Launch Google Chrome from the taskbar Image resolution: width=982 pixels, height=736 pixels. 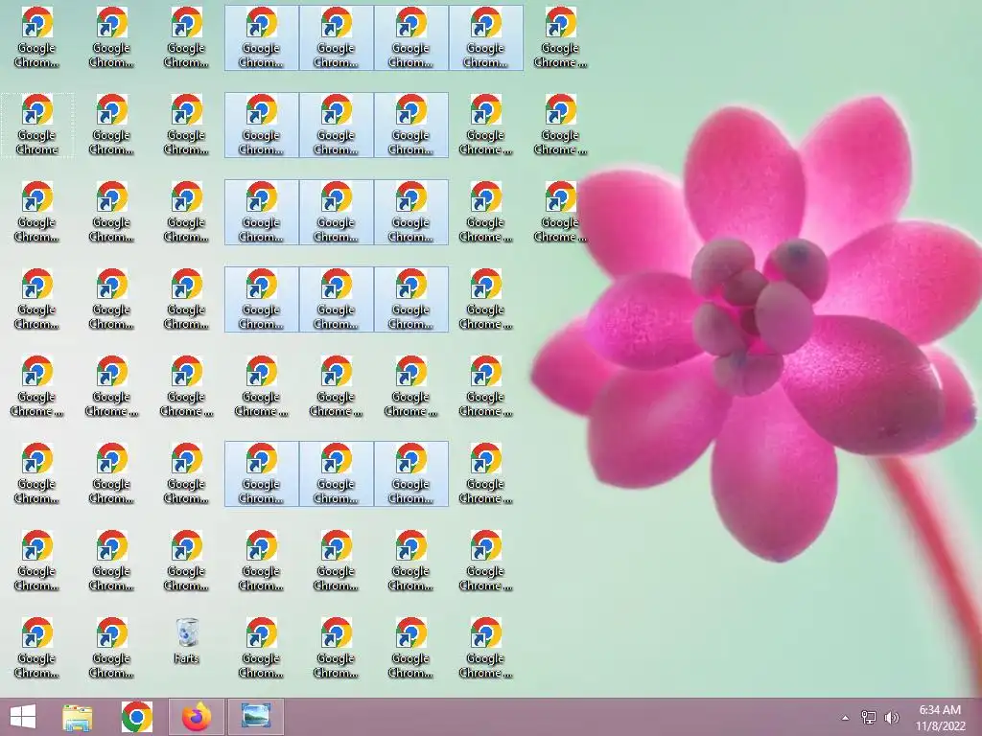pos(136,717)
